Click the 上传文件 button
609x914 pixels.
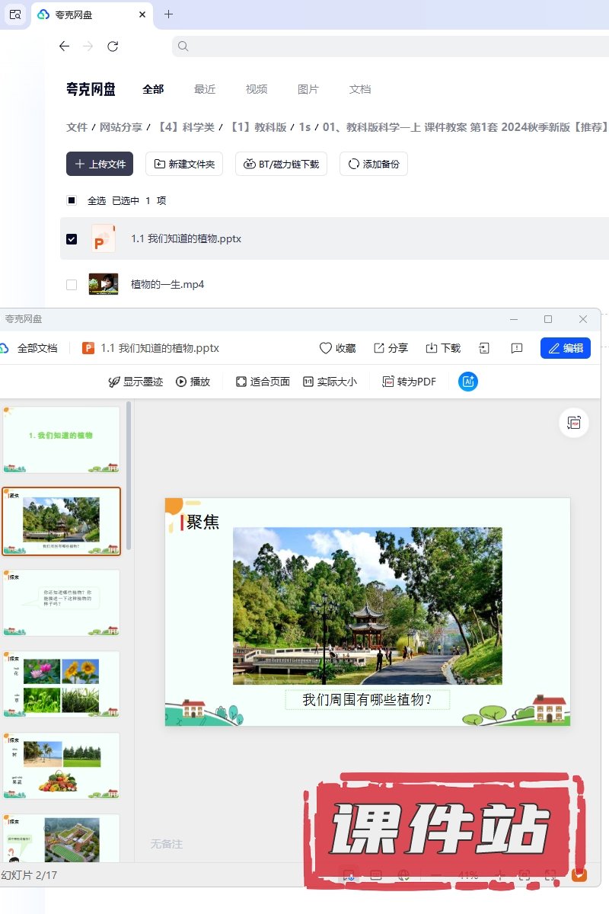coord(100,164)
